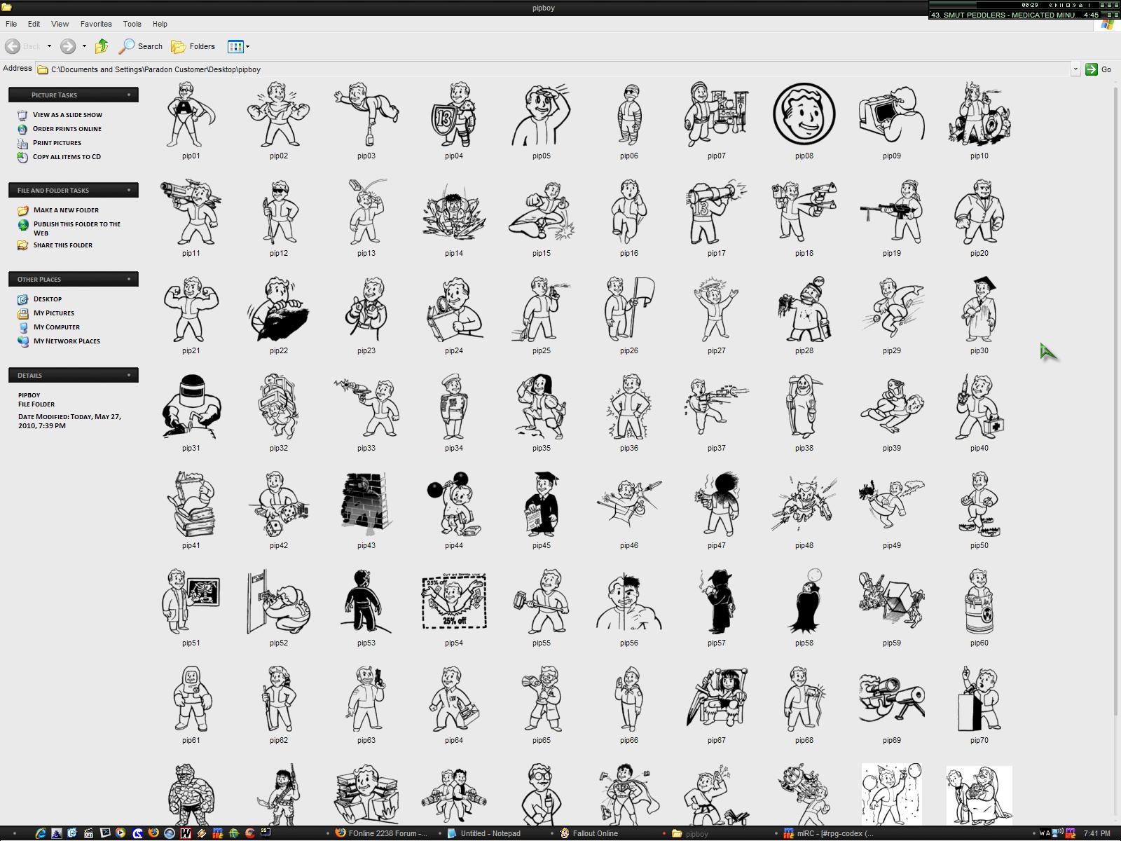This screenshot has width=1121, height=841.
Task: Click the Back navigation arrow icon
Action: (12, 46)
